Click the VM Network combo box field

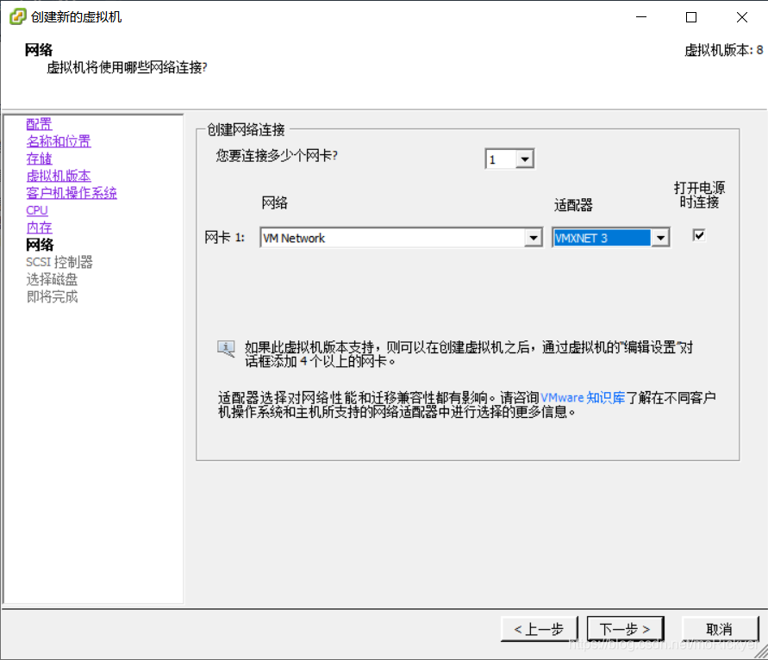click(401, 238)
